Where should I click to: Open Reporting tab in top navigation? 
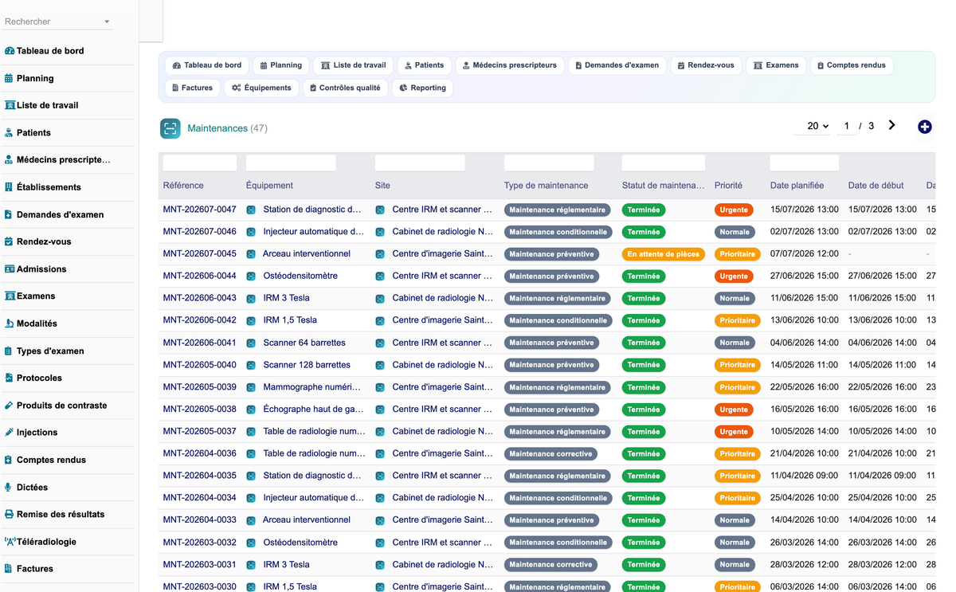422,88
